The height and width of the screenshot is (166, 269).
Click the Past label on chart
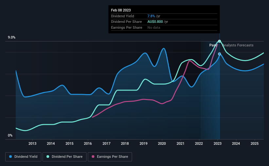click(213, 45)
